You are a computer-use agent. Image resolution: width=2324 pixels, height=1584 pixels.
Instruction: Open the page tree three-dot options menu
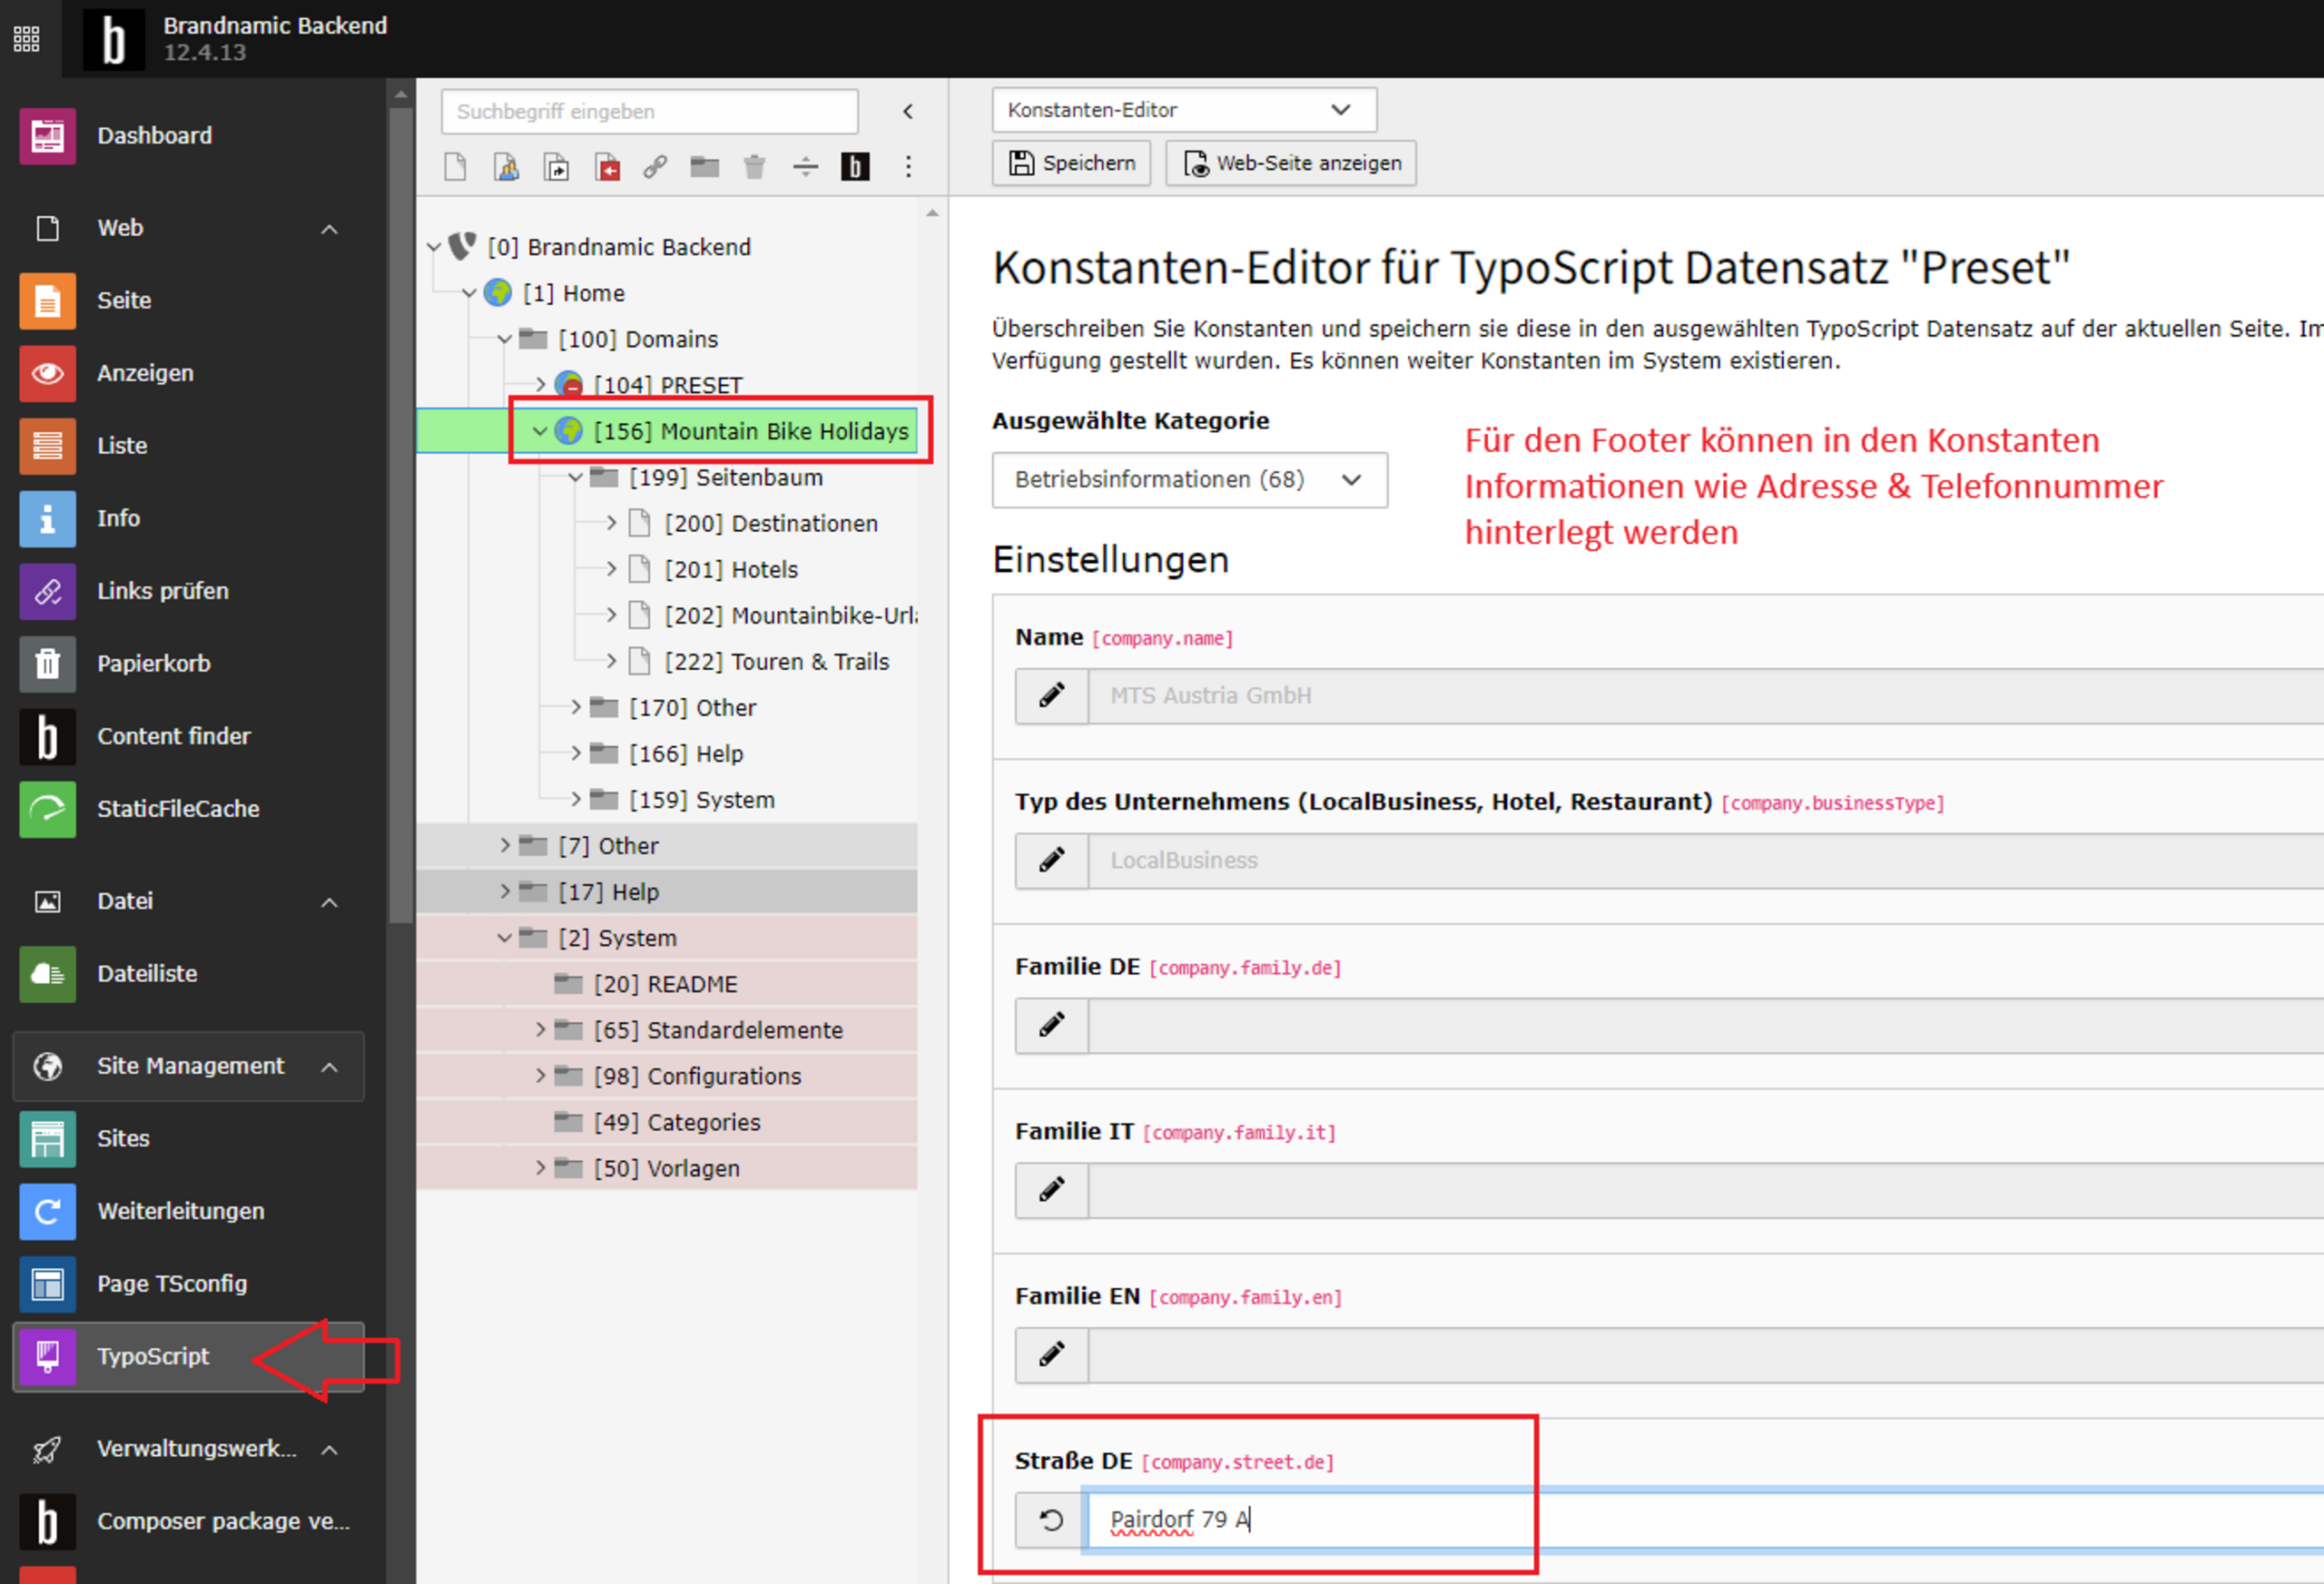[908, 166]
